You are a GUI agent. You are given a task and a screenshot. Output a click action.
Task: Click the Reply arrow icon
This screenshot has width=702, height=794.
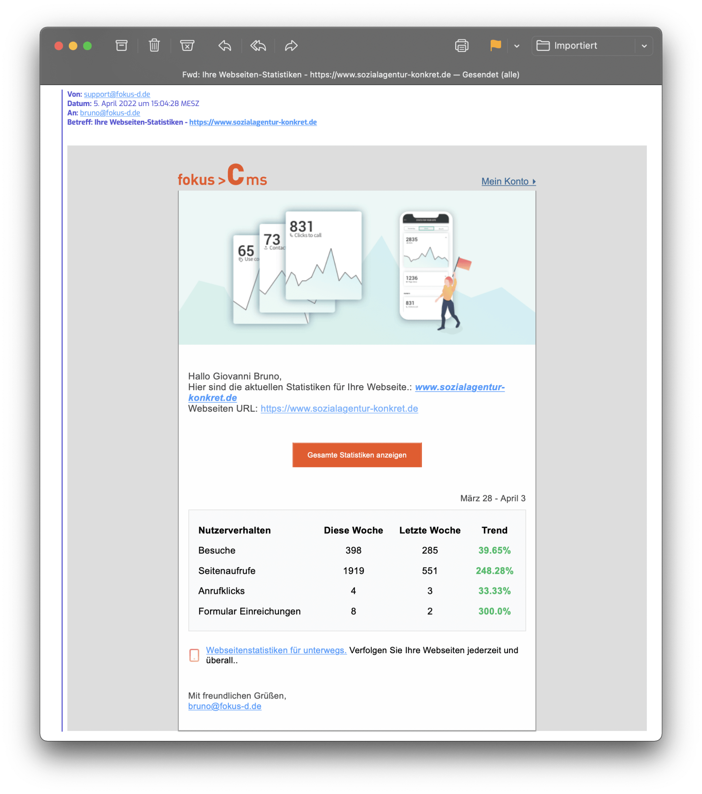click(x=225, y=46)
